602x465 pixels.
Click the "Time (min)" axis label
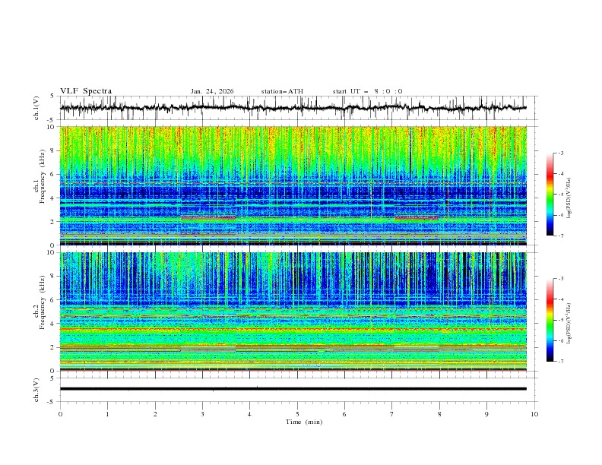pos(304,422)
